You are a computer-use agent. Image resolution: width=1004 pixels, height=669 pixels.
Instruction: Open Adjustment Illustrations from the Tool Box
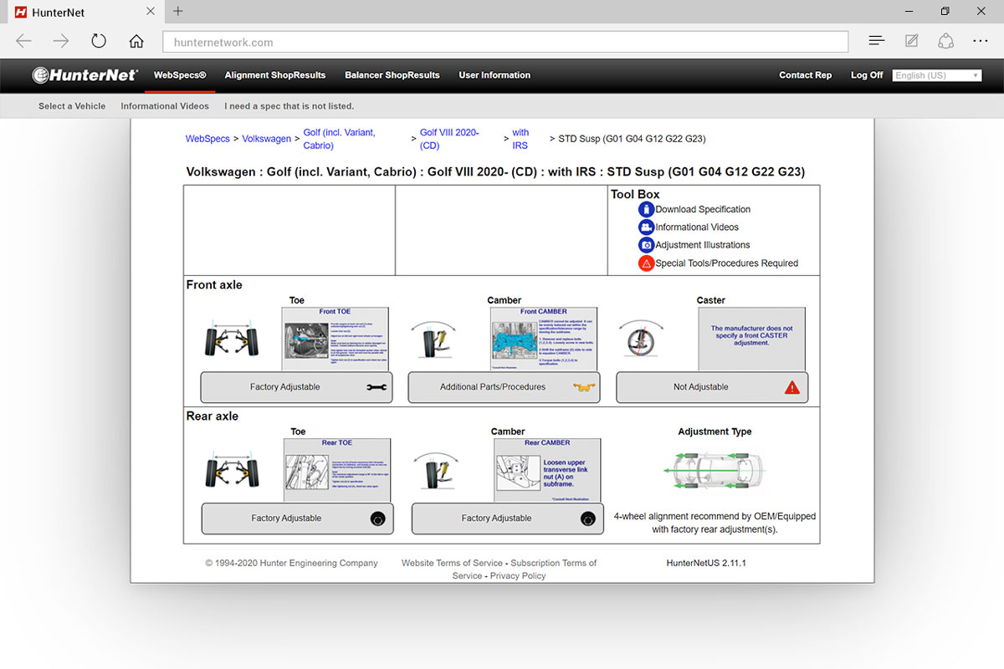pos(646,245)
